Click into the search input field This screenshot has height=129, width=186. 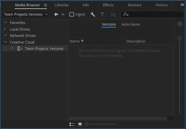pos(152,14)
